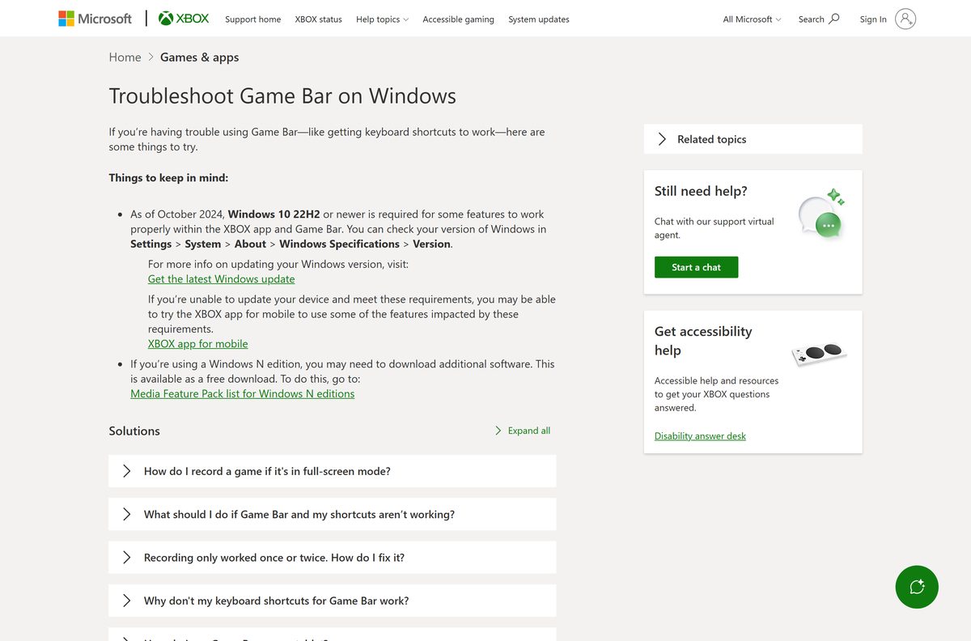Open the XBOX logo link
This screenshot has height=641, width=971.
tap(184, 19)
